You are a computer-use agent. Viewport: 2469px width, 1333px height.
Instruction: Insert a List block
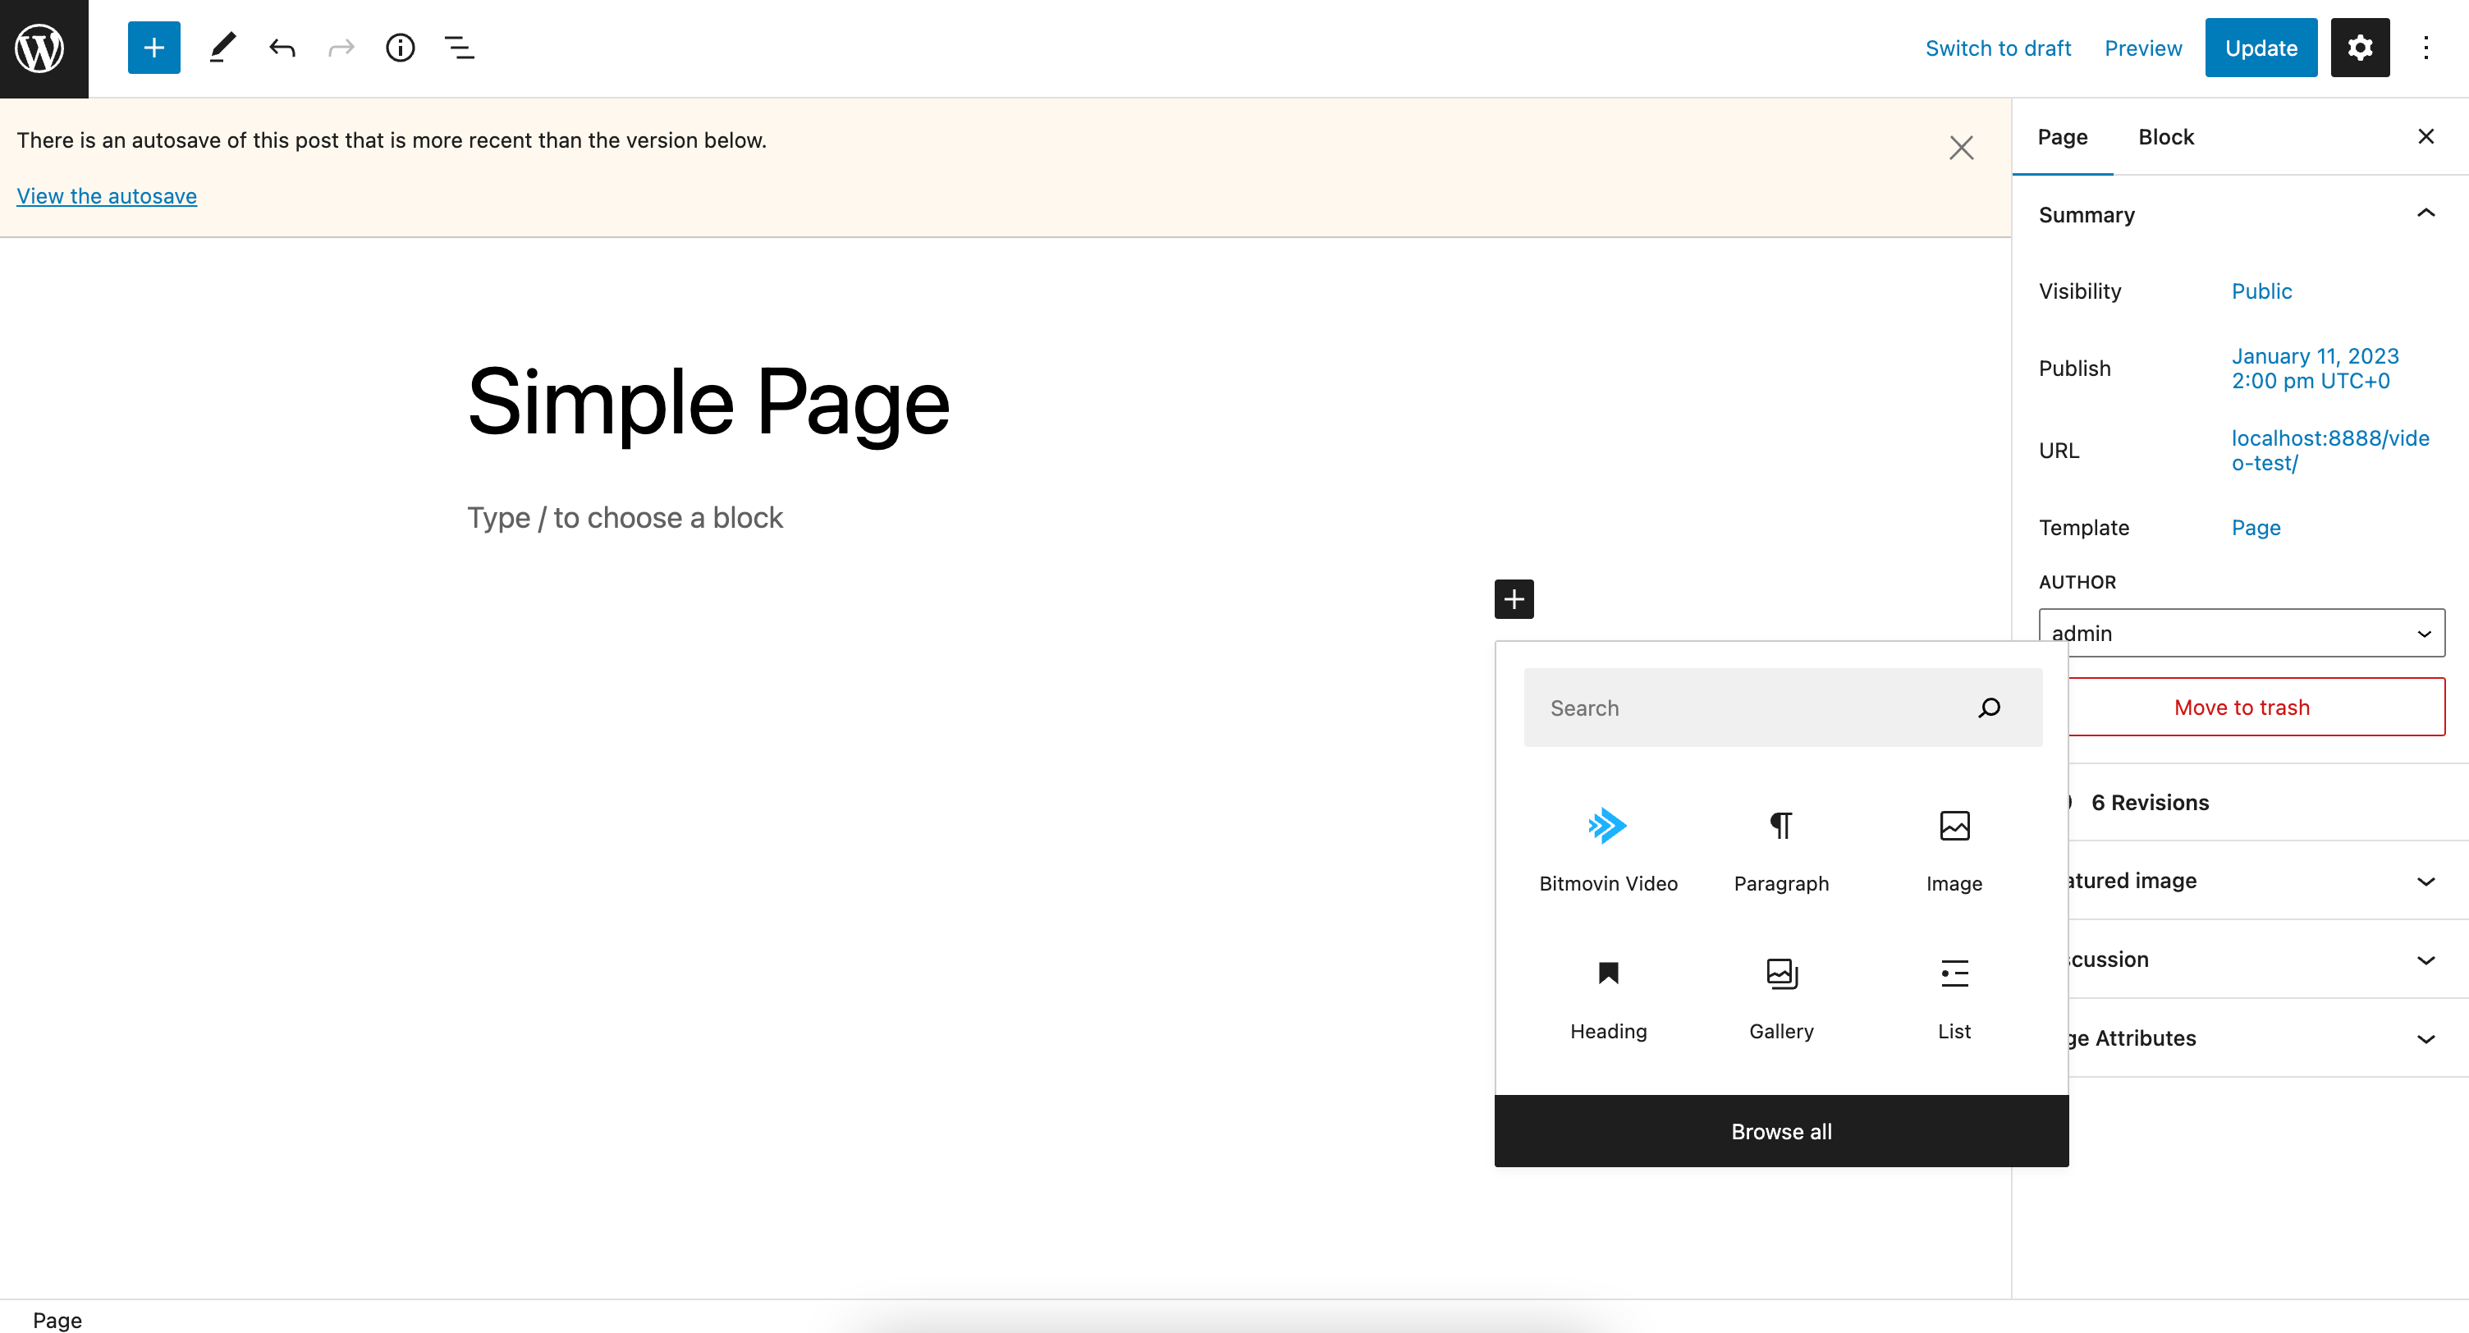tap(1954, 996)
